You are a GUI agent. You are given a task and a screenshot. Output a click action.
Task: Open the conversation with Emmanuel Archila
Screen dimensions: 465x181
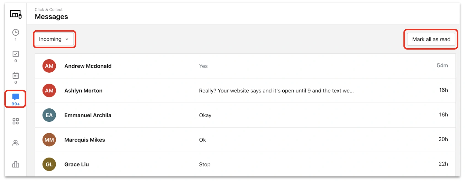(x=245, y=115)
